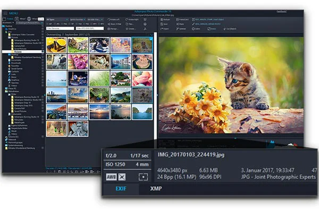Viewport: 319px width, 211px height.
Task: Click the flash-off icon beside AWB
Action: click(122, 177)
